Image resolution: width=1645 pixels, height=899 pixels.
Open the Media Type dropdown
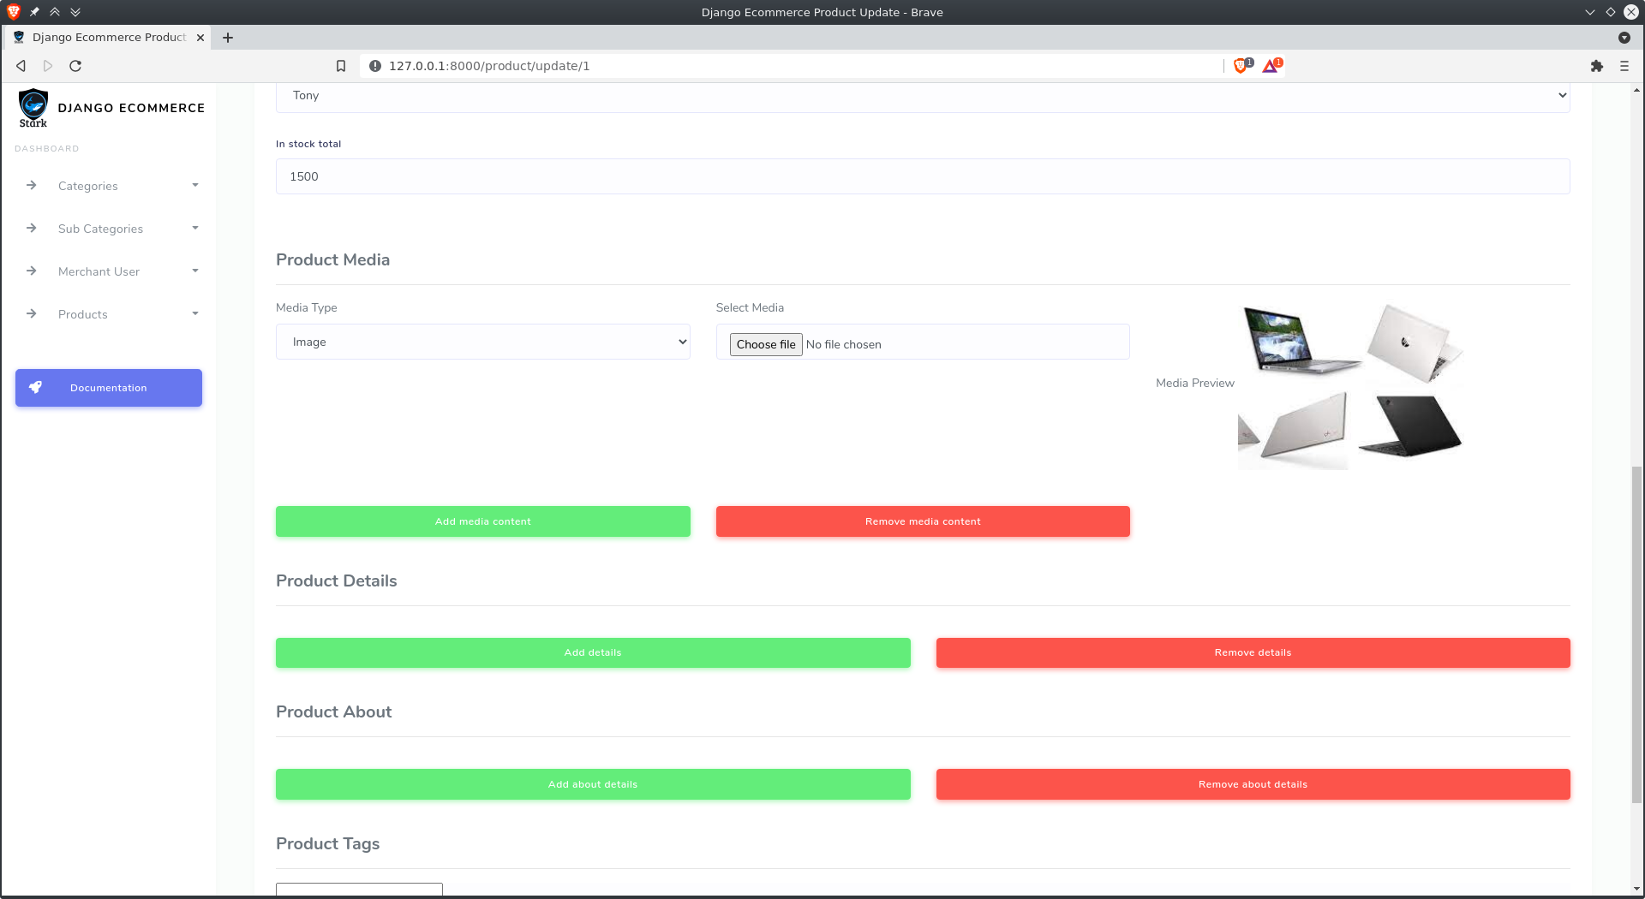(482, 342)
